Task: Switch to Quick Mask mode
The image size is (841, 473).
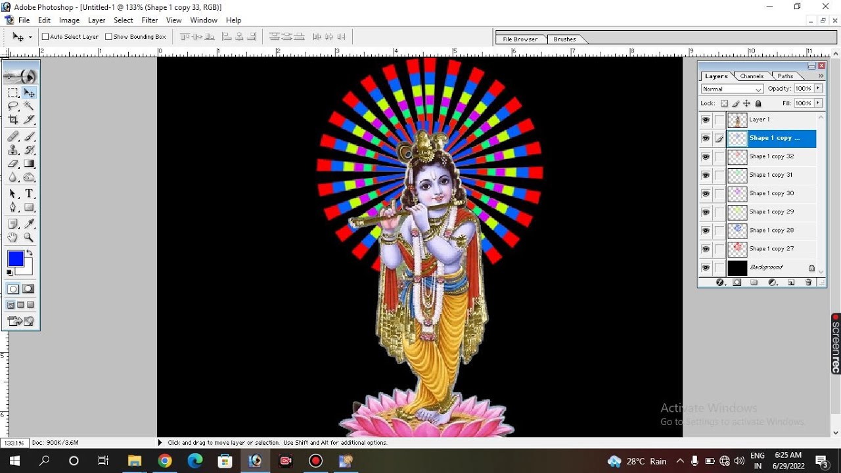Action: coord(29,289)
